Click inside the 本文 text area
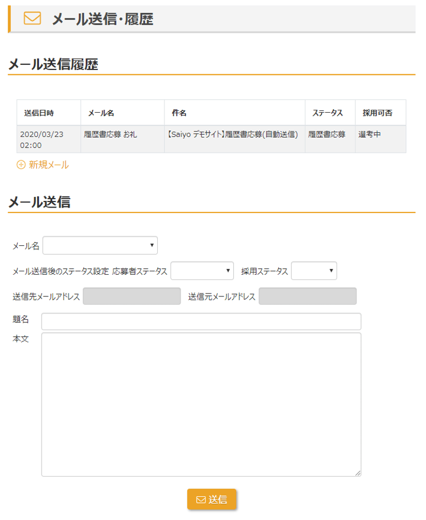Screen dimensions: 426x520 click(201, 404)
